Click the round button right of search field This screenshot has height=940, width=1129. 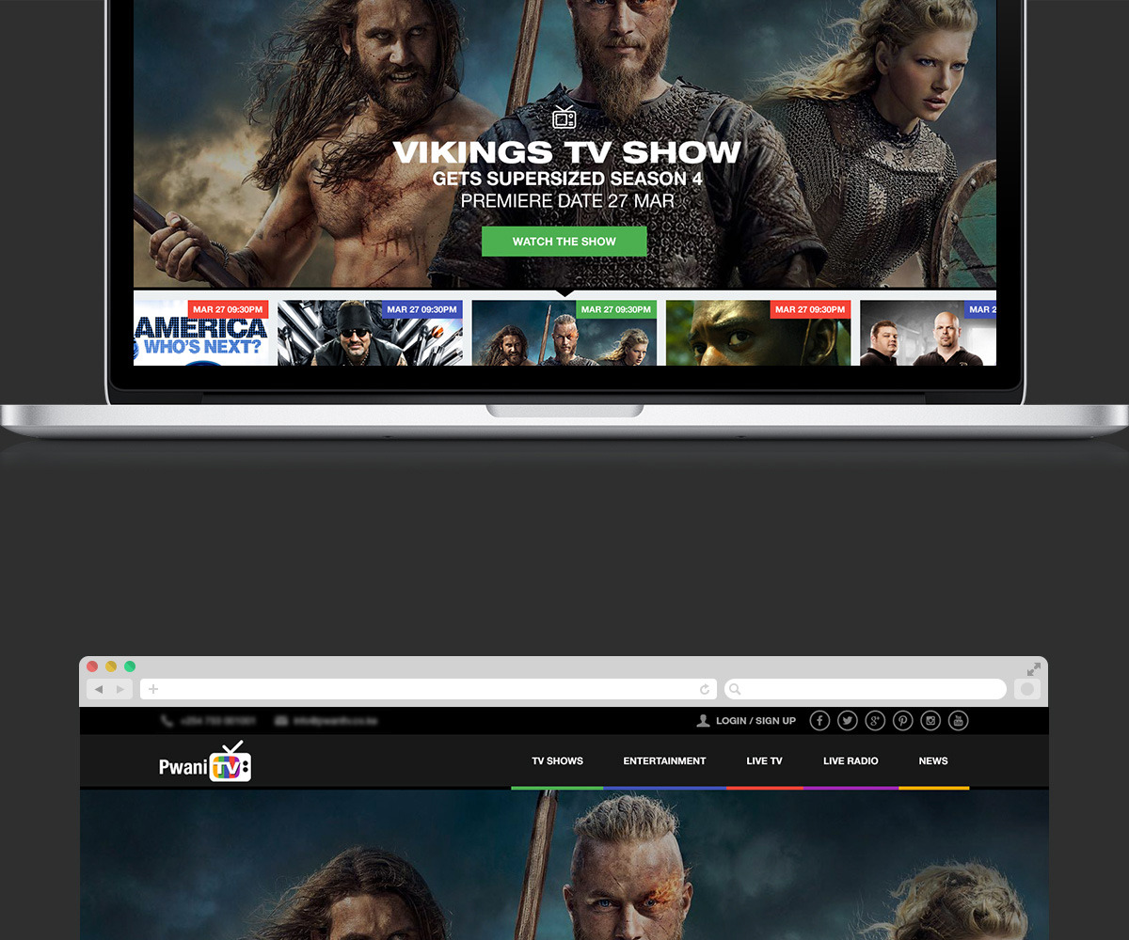pos(1027,689)
